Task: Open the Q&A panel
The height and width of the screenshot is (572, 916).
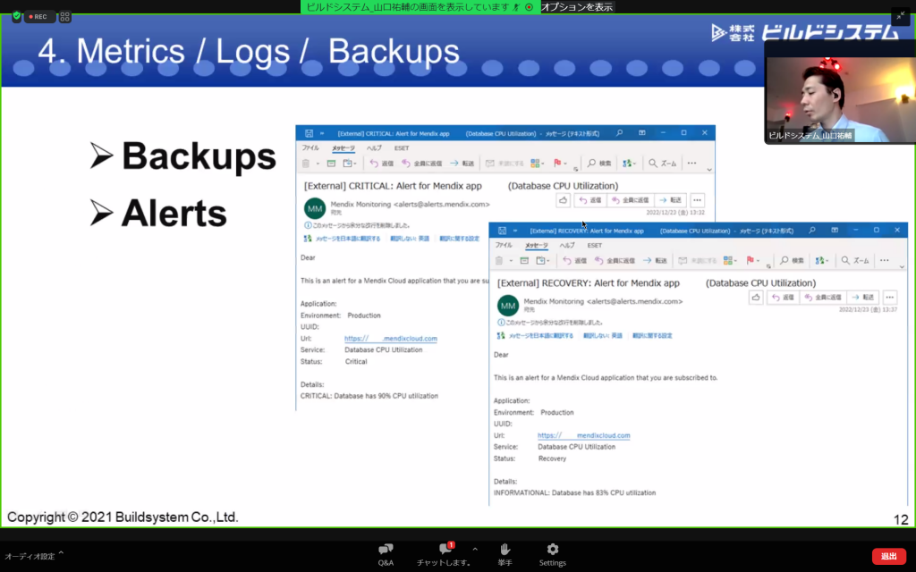Action: [386, 553]
